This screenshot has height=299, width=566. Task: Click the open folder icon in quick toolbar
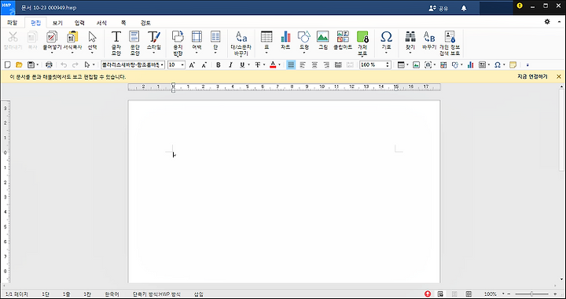19,65
